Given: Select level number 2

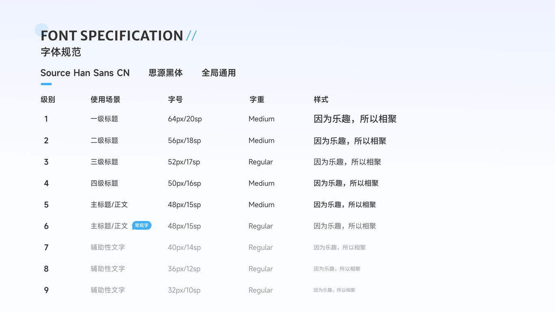Looking at the screenshot, I should point(46,141).
